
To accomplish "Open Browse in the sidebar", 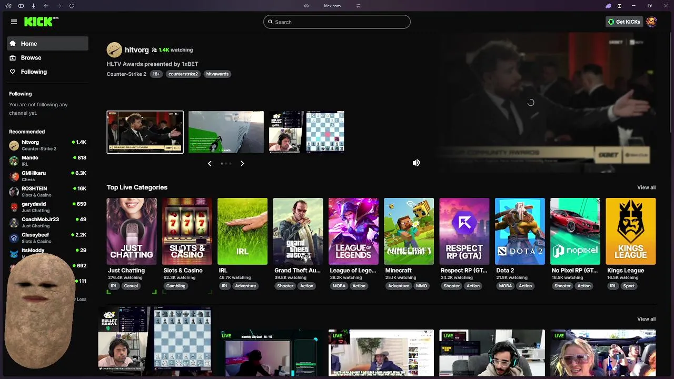I will point(48,57).
